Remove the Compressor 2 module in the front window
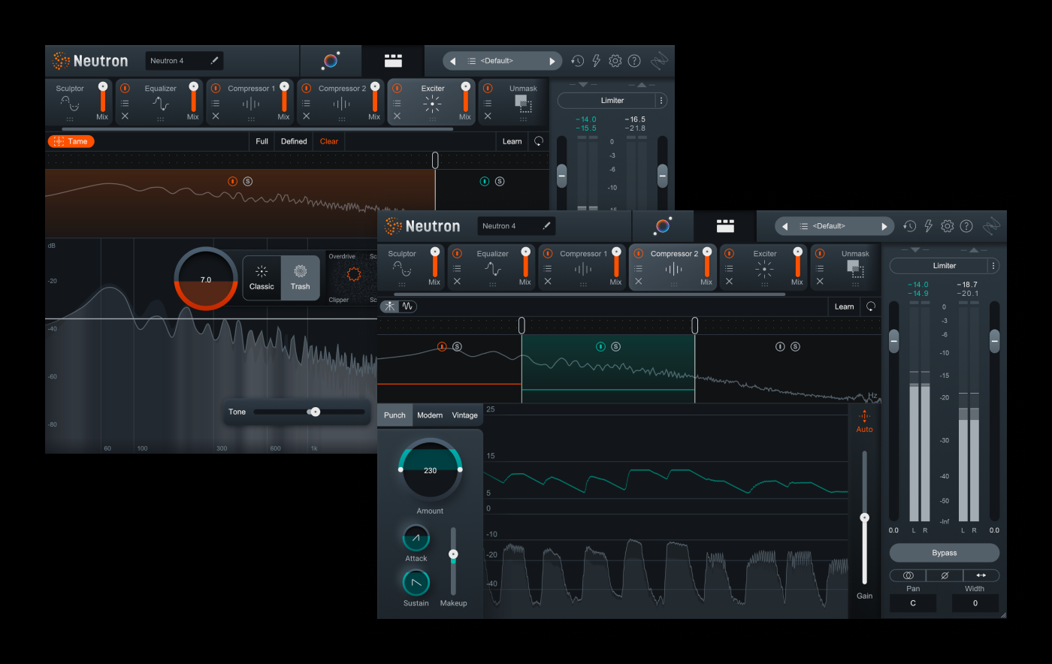Screen dimensions: 1052x664 [x=638, y=282]
